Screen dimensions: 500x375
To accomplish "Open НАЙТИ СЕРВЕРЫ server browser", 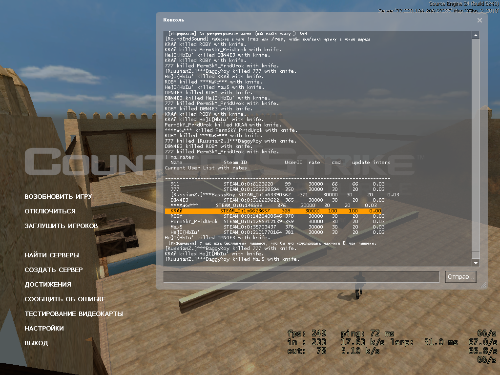I will [x=52, y=255].
